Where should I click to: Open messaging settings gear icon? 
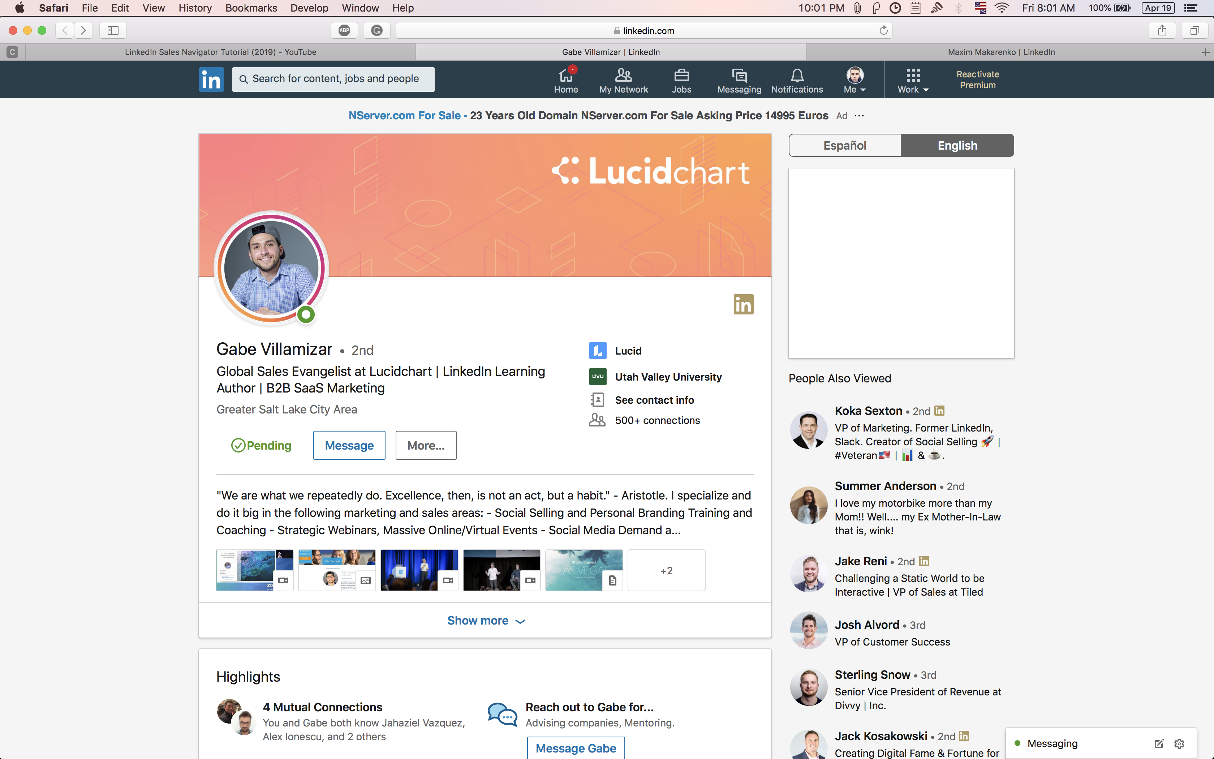pyautogui.click(x=1179, y=743)
